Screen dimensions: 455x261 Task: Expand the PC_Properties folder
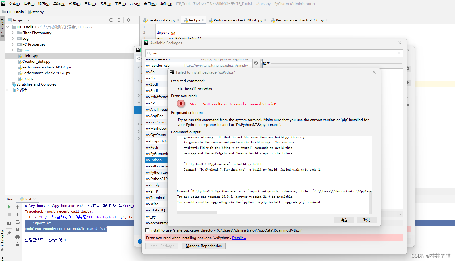pos(13,44)
